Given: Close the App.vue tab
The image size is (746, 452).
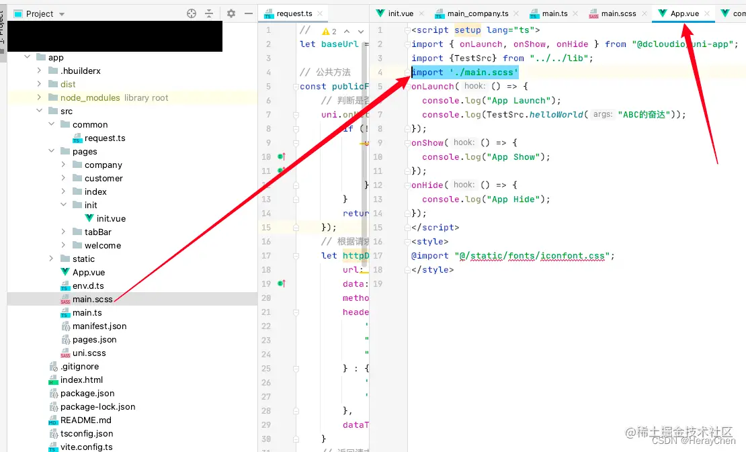Looking at the screenshot, I should click(x=707, y=13).
